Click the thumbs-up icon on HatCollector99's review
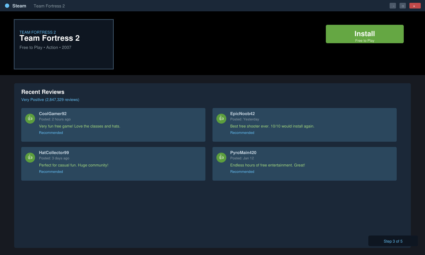425x255 pixels. 30,158
